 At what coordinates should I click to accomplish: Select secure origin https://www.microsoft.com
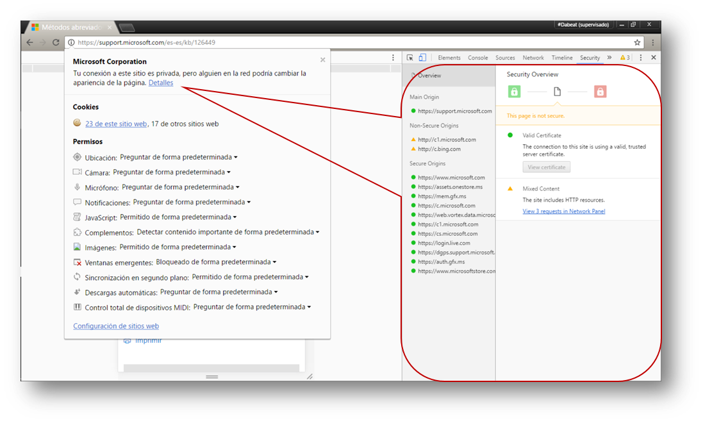[x=448, y=177]
